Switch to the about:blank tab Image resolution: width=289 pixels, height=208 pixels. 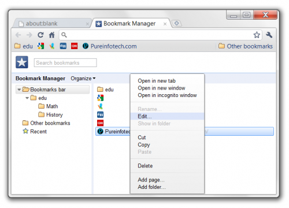point(51,24)
